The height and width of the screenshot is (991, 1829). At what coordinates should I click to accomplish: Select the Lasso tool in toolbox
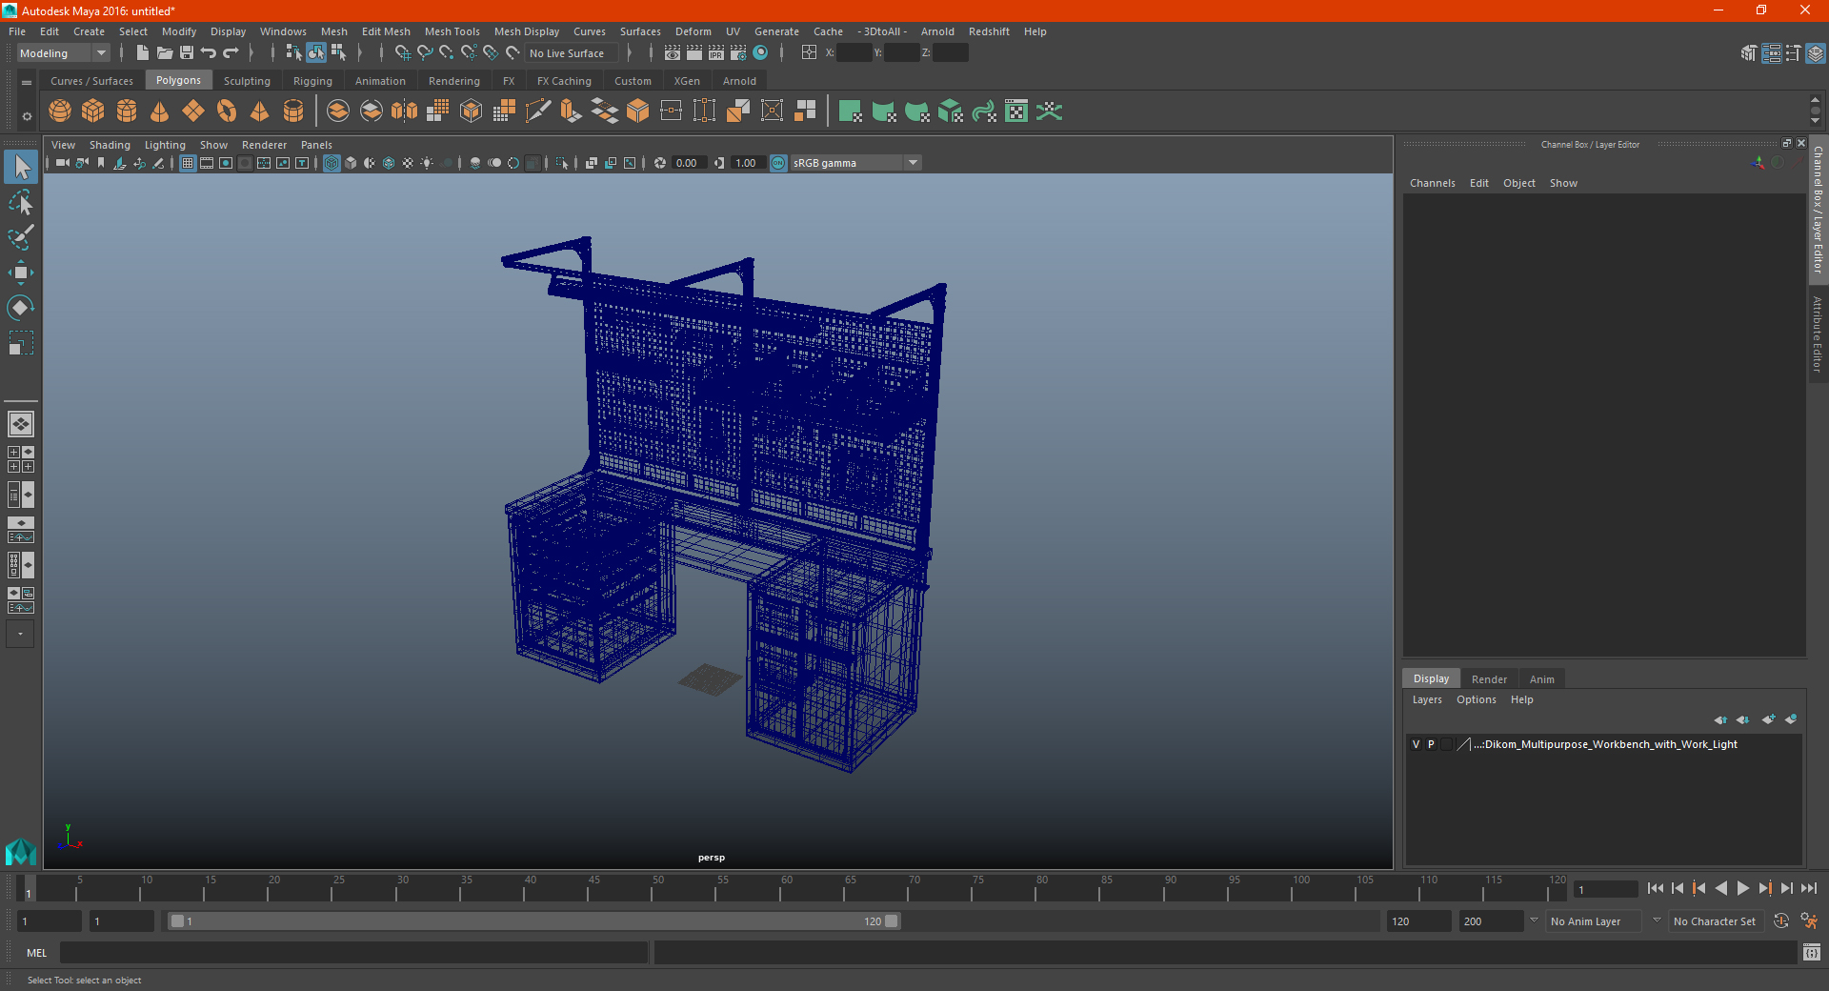pos(21,203)
